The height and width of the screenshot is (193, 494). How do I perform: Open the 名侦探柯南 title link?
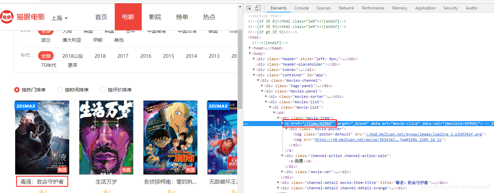170,182
